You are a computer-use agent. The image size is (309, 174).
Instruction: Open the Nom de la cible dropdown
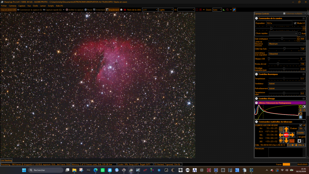coord(150,10)
